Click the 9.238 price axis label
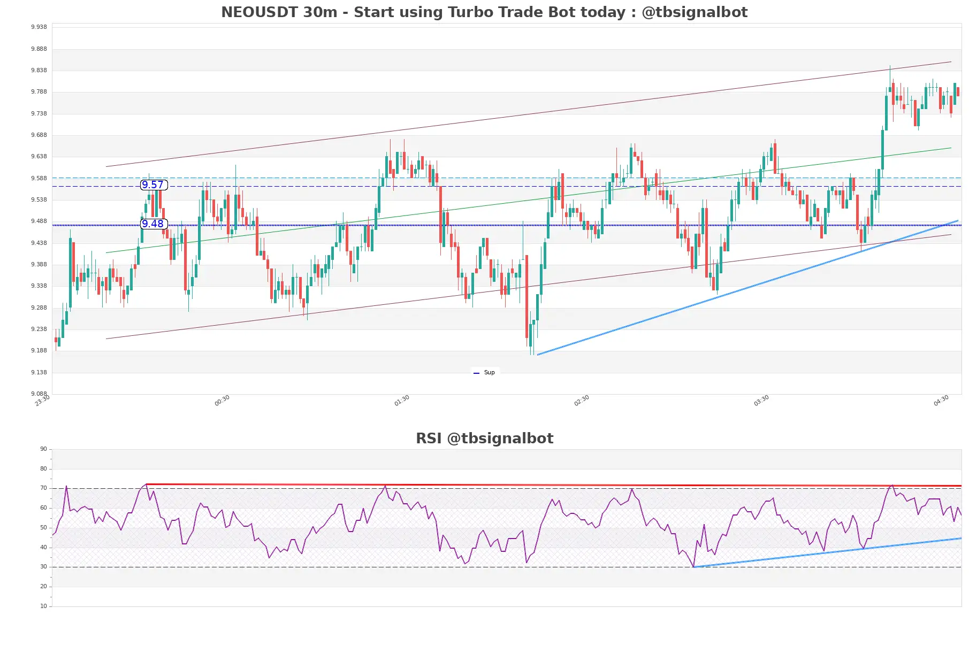 click(39, 329)
